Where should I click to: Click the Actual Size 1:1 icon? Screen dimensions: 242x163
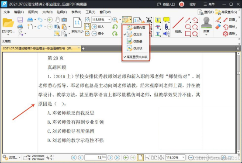[77, 23]
